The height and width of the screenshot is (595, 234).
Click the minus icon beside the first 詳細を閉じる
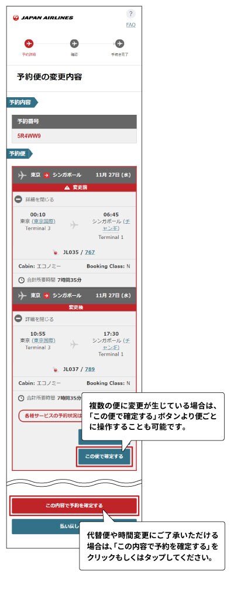click(x=18, y=199)
